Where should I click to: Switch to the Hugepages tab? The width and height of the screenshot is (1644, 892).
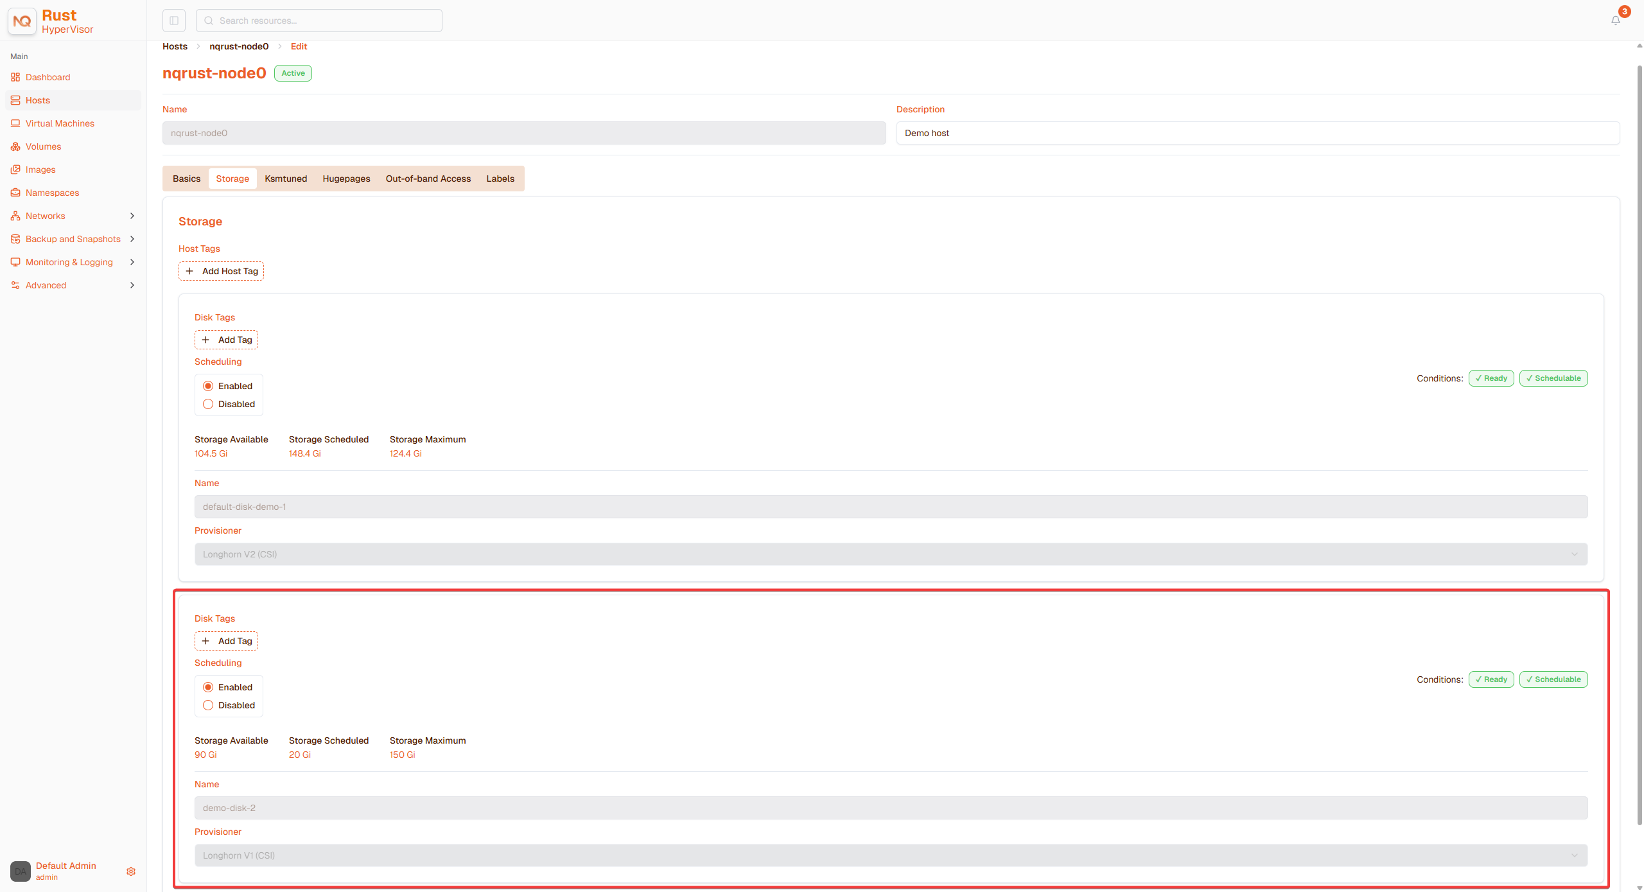pos(346,179)
